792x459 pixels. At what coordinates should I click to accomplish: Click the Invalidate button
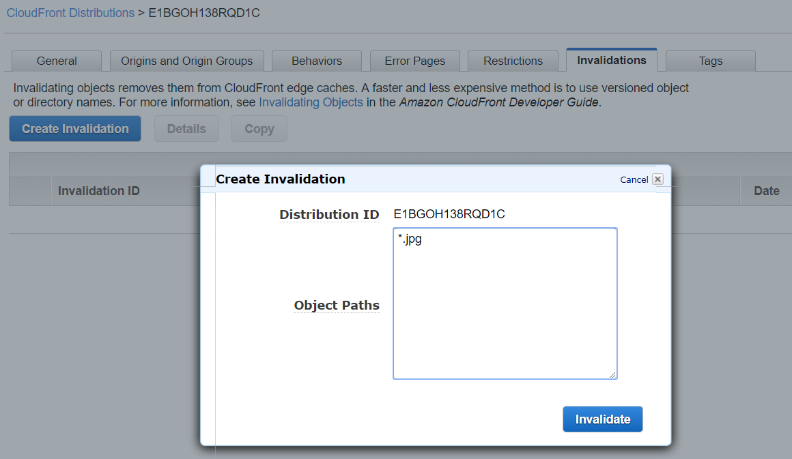click(603, 419)
